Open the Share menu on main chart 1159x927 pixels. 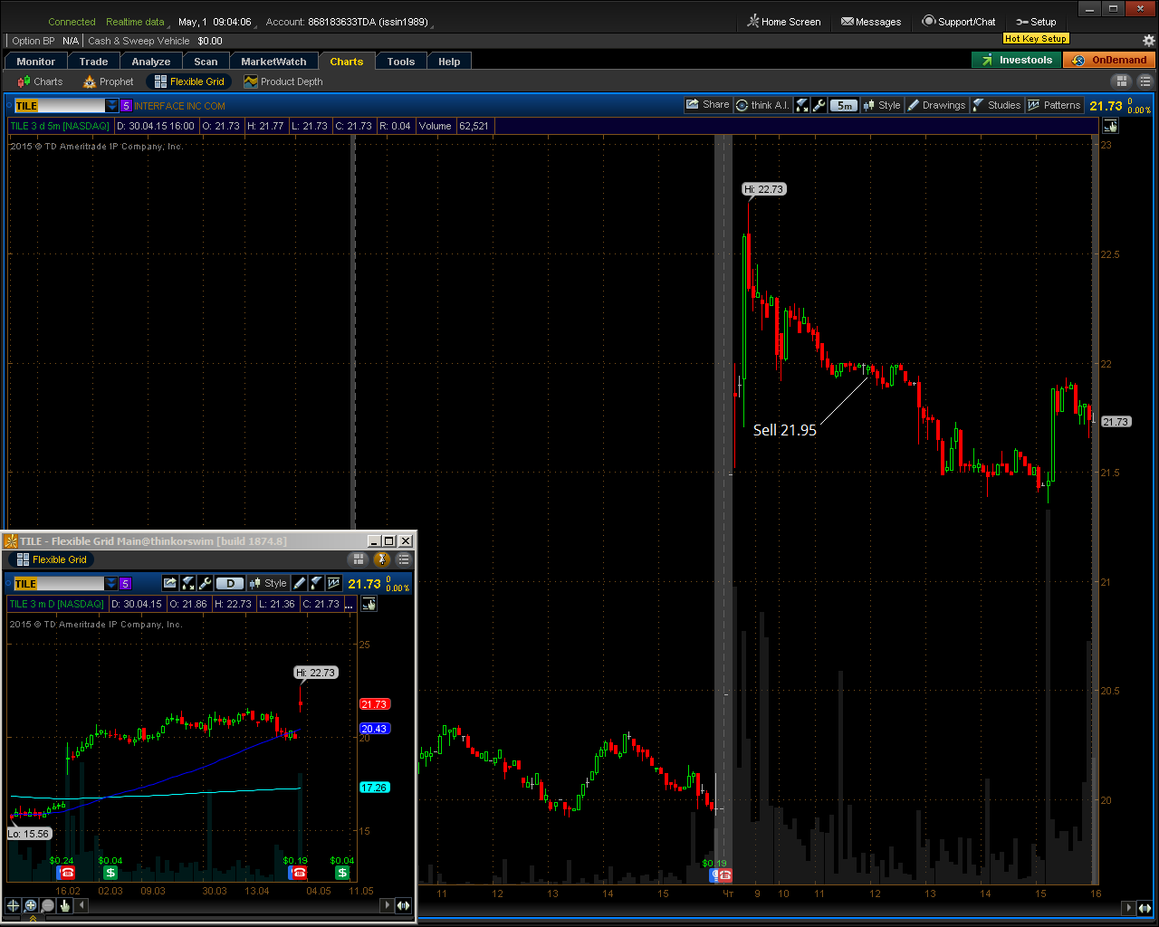pos(707,105)
